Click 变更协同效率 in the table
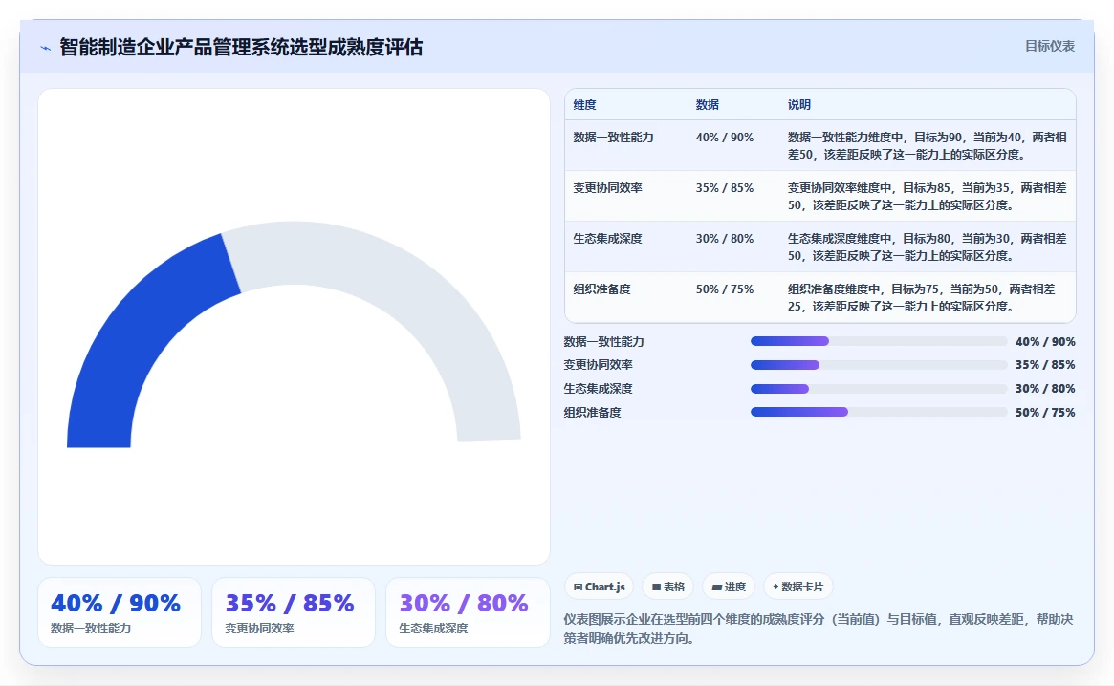The image size is (1114, 686). [x=607, y=188]
